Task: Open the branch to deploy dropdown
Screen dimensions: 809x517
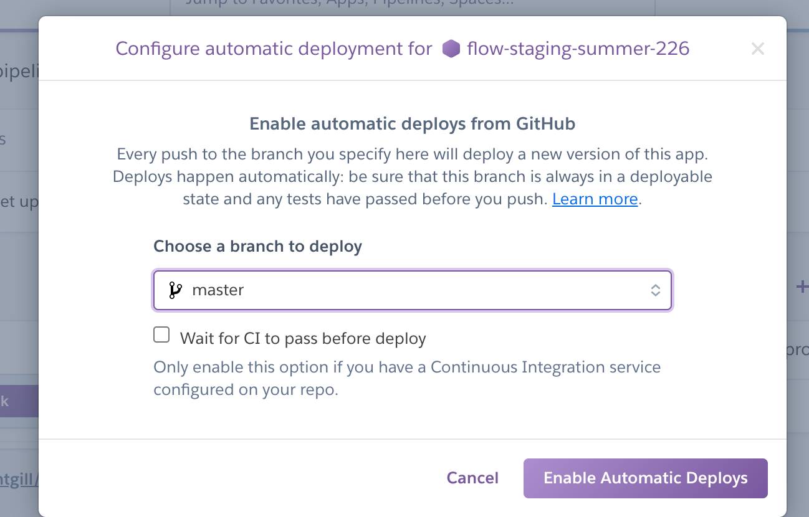Action: coord(413,290)
